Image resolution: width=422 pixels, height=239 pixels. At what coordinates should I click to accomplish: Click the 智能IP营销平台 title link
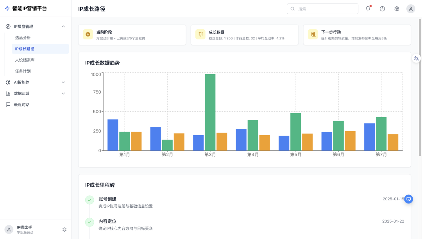(x=30, y=9)
